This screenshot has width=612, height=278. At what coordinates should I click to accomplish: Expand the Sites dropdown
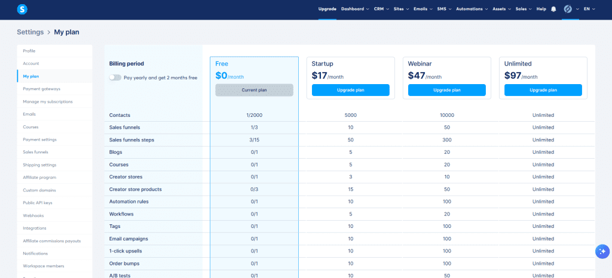401,9
